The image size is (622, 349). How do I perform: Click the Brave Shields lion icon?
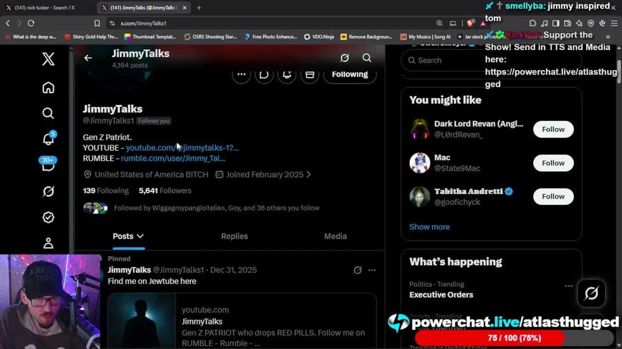tap(470, 23)
